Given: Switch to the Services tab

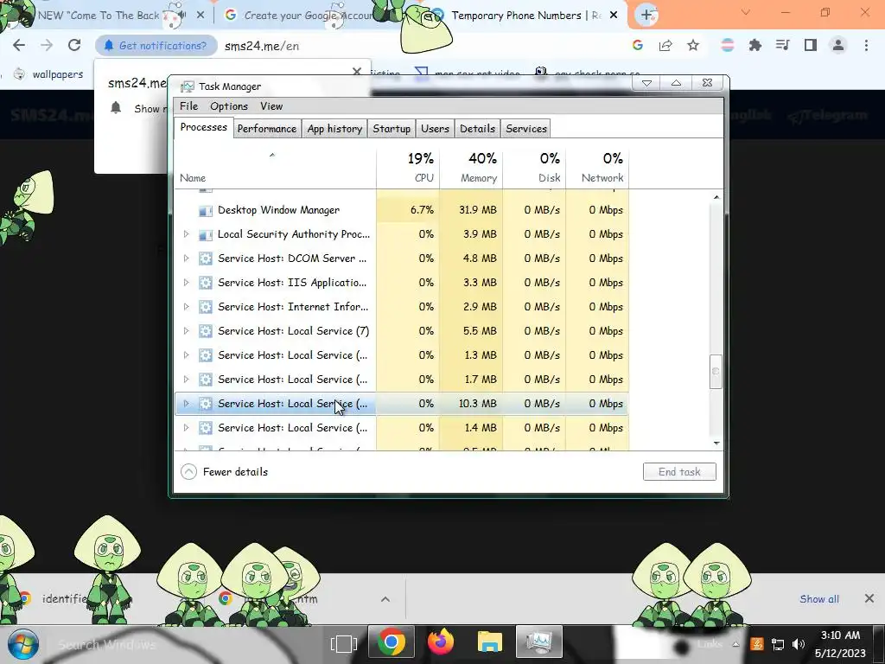Looking at the screenshot, I should coord(526,129).
